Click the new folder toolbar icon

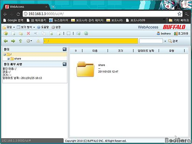point(21,33)
